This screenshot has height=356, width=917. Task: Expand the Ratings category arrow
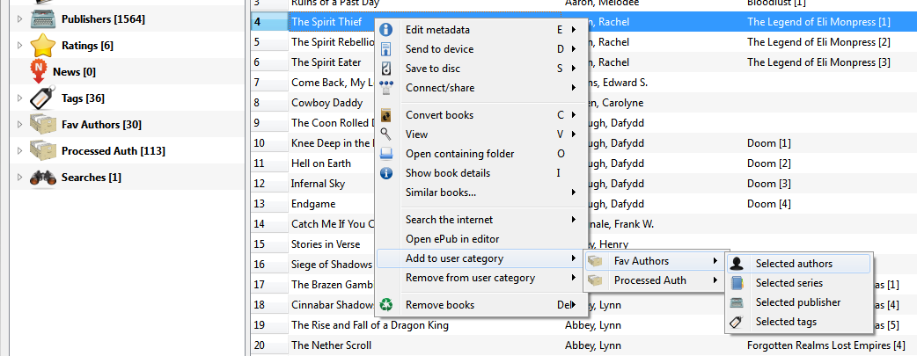19,45
